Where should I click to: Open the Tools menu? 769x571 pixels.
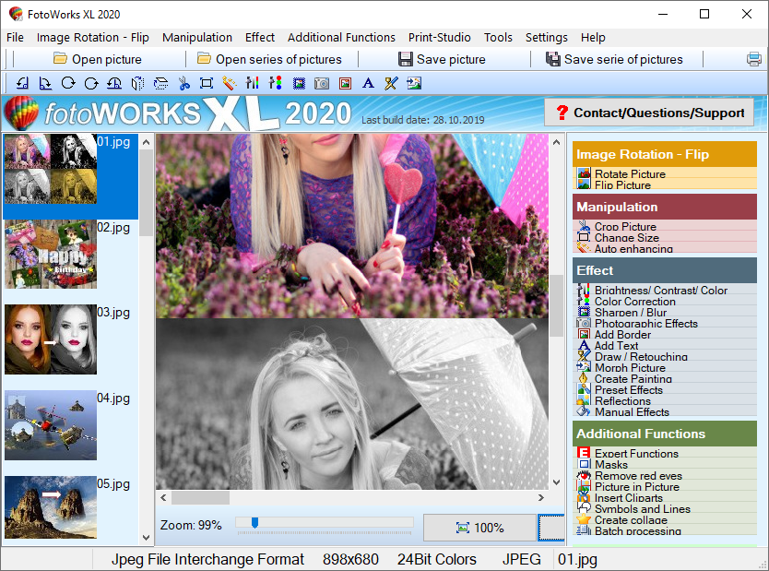click(498, 37)
